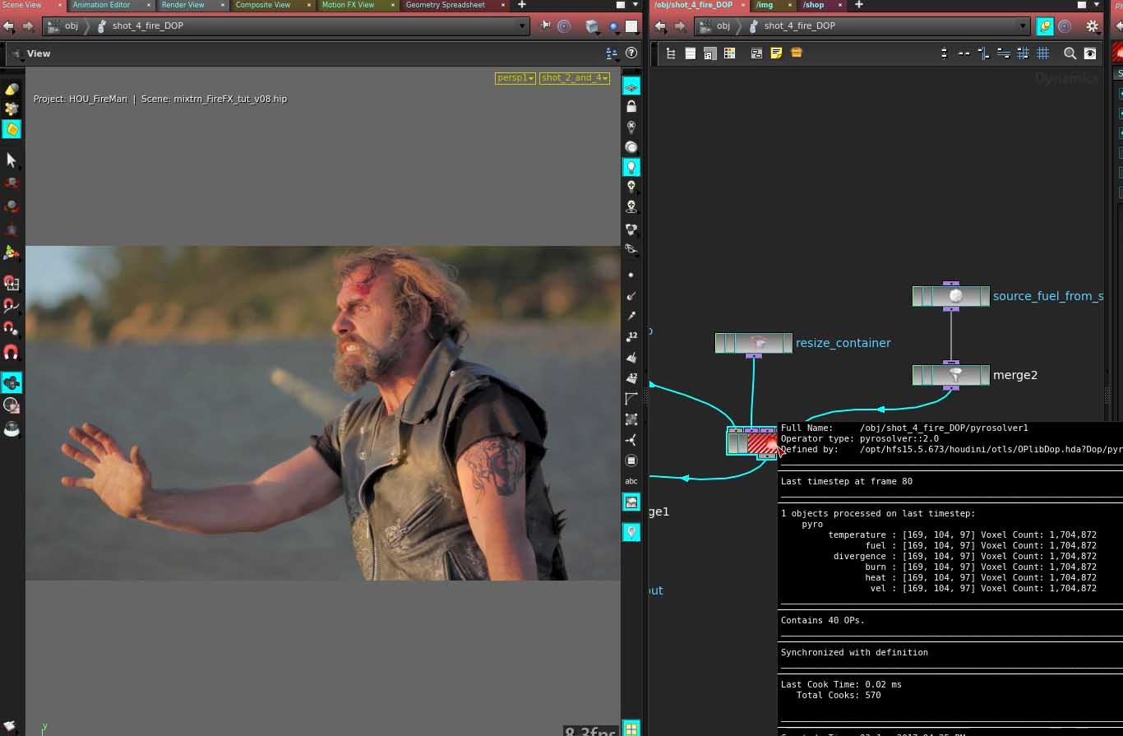
Task: Expand the scene view path dropdown arrow
Action: point(522,26)
